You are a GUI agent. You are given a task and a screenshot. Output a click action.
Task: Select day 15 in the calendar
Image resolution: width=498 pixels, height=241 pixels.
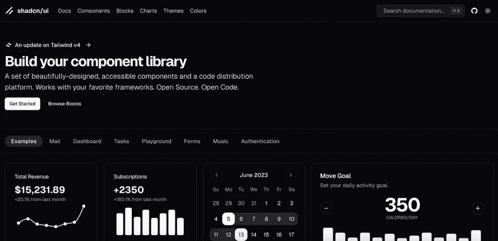266,235
